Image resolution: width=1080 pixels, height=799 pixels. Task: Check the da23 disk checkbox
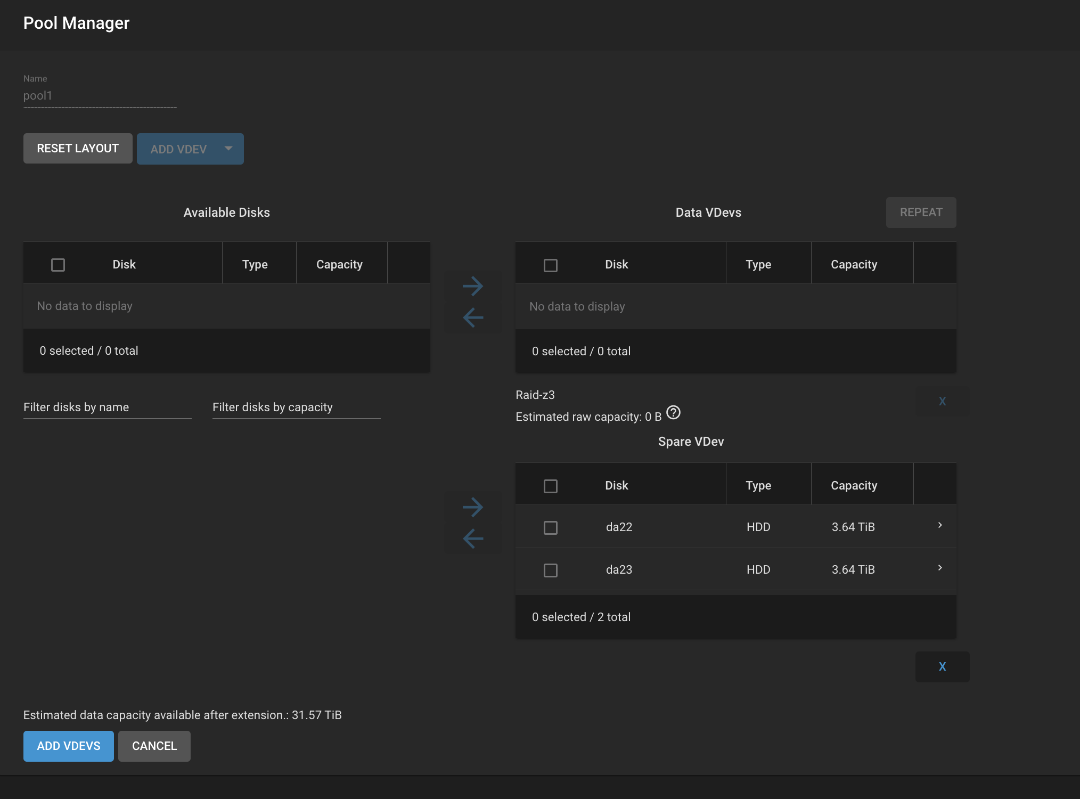(550, 570)
